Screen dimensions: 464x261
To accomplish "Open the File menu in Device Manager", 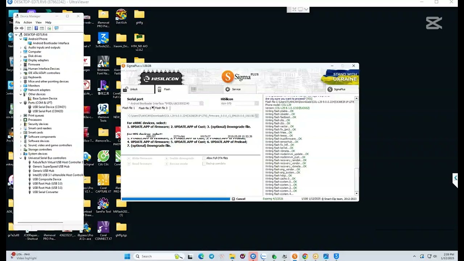I will click(17, 22).
